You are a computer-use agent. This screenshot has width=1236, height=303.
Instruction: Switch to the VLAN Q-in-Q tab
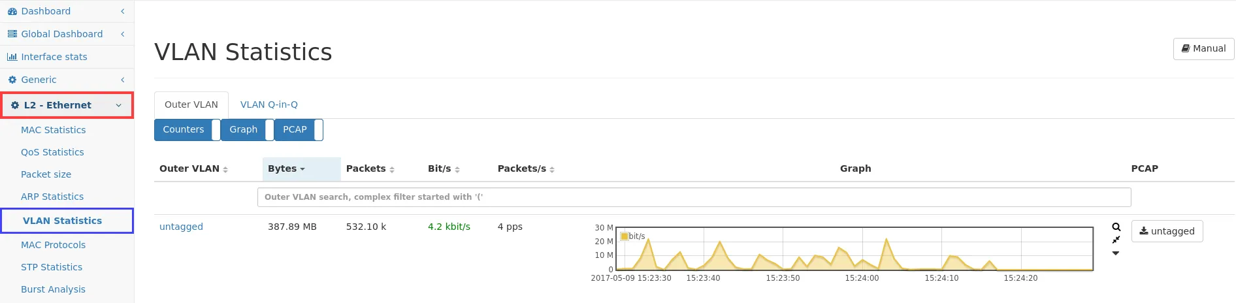[x=268, y=104]
